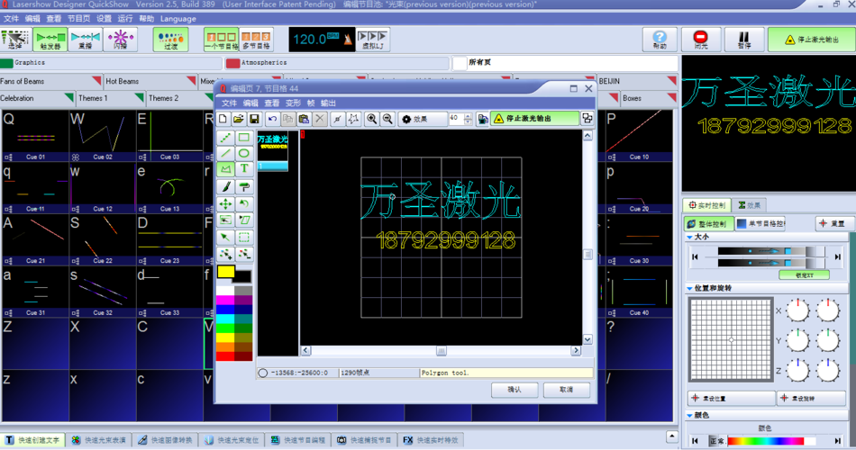Collapse the 位置和旋转 position section

689,288
